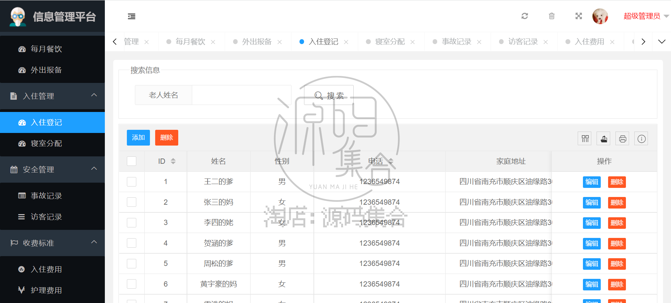Image resolution: width=671 pixels, height=303 pixels.
Task: Click the 信息管理平台 logo title
Action: 64,17
